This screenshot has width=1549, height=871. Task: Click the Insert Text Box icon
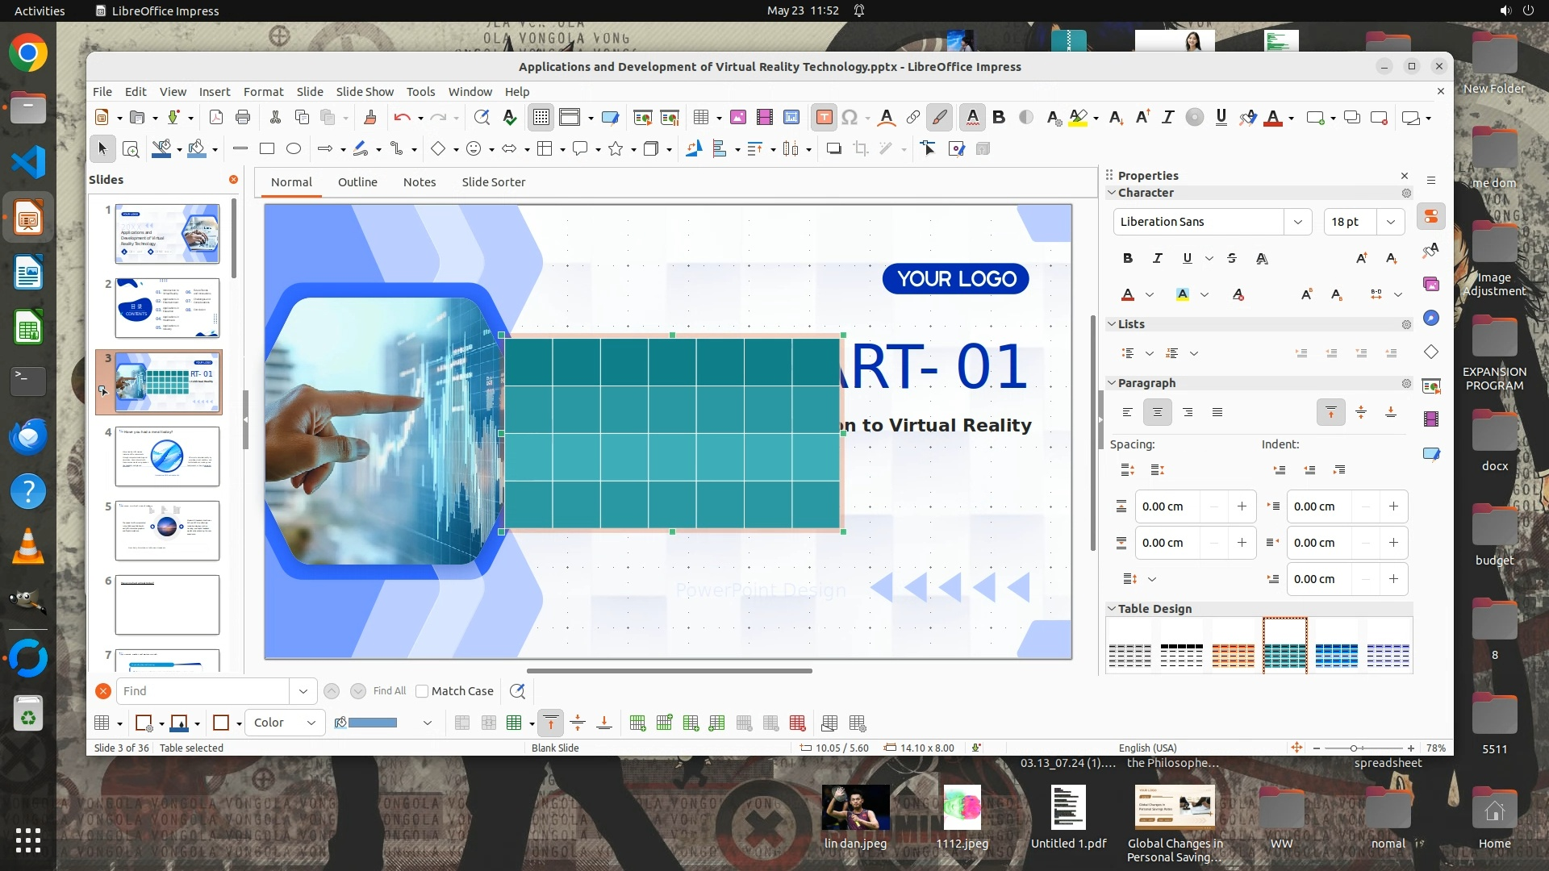[824, 118]
